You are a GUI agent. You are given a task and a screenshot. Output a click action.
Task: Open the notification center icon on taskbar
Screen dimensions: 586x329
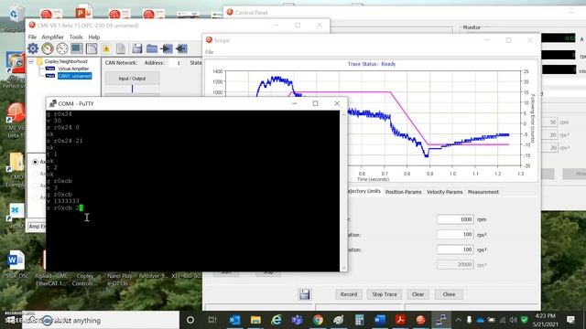coord(570,320)
